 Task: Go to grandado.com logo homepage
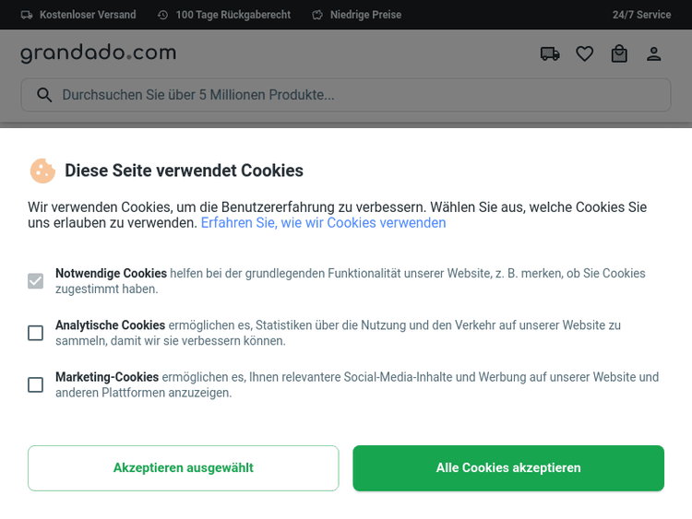[x=98, y=53]
